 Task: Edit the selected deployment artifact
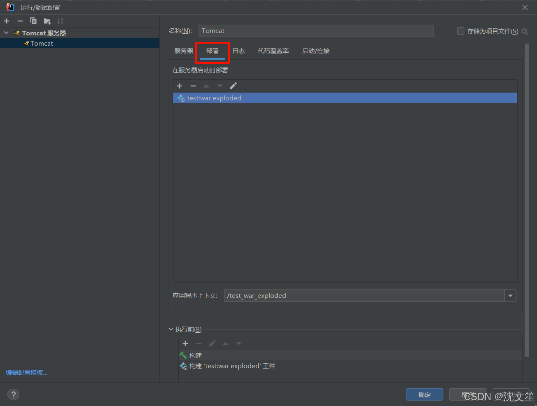233,86
